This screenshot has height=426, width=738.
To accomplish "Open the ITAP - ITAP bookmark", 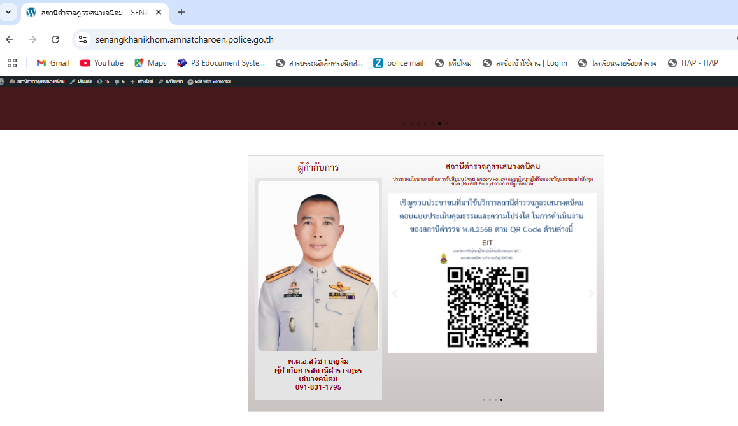I will coord(693,63).
